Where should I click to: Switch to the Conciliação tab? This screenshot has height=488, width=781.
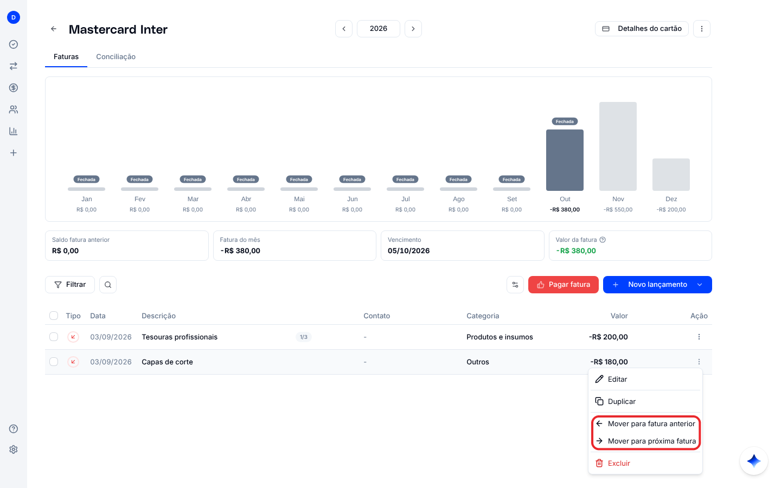(116, 56)
